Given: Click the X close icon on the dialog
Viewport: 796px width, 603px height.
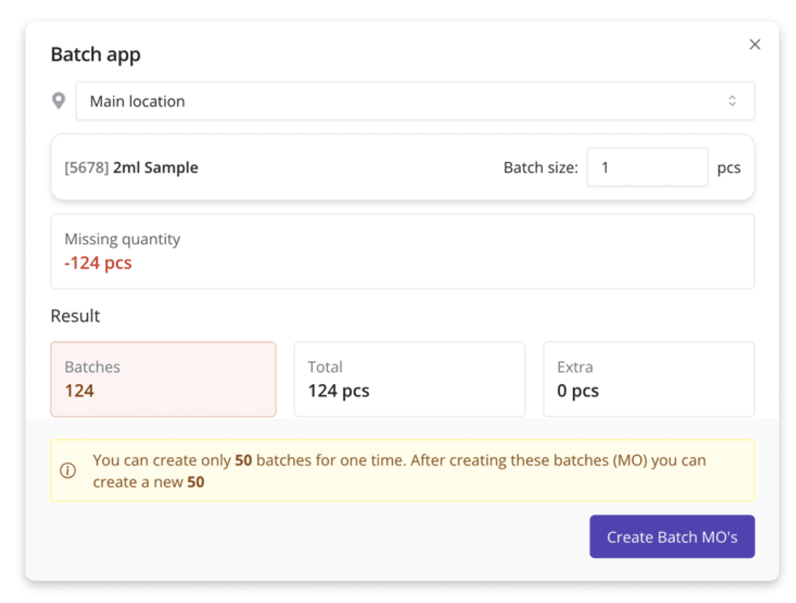Looking at the screenshot, I should pos(755,44).
